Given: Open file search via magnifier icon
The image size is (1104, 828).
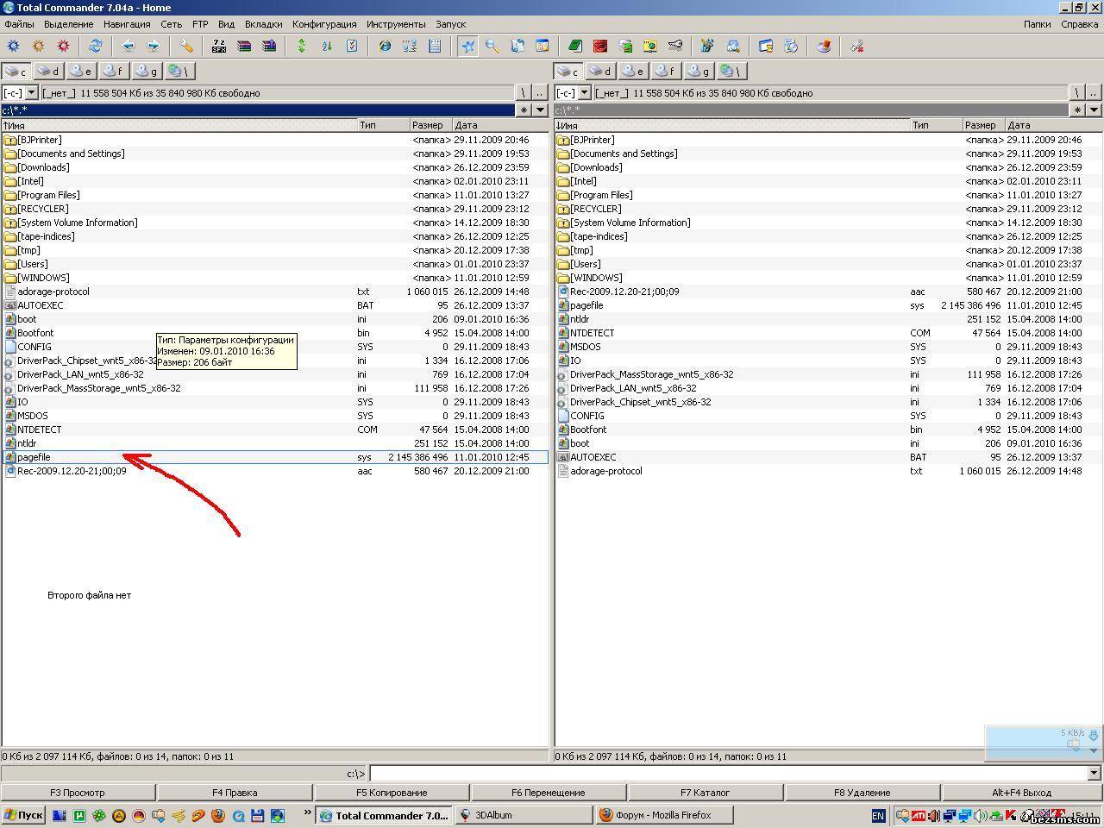Looking at the screenshot, I should [492, 46].
